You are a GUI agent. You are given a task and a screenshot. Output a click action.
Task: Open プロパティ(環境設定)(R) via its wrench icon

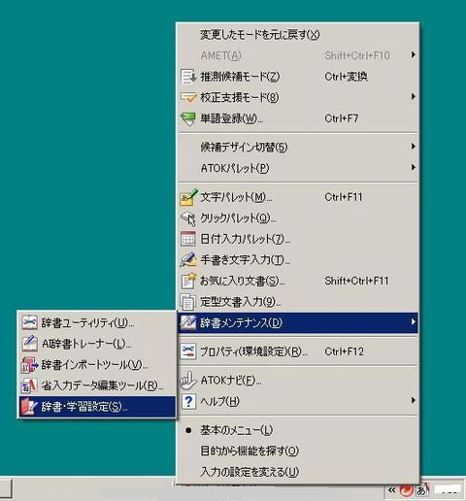point(188,351)
